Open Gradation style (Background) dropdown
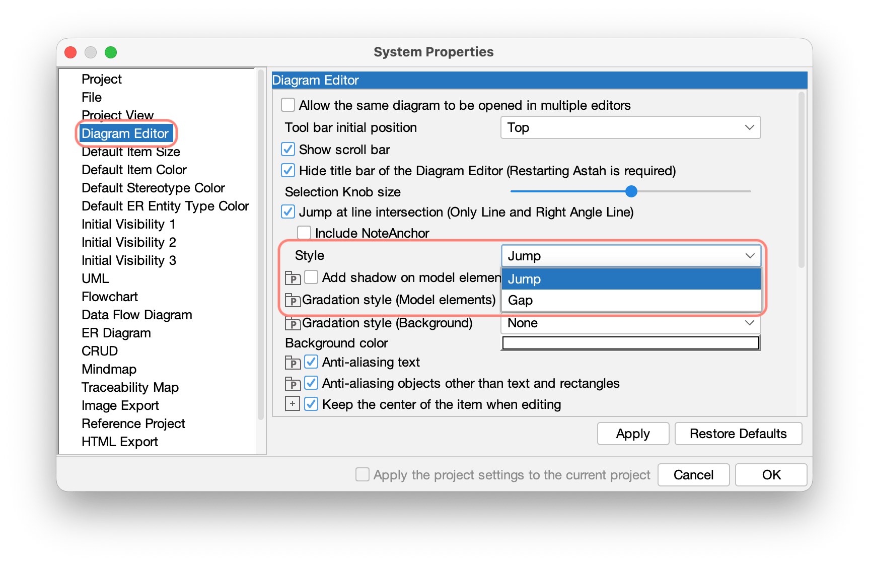Image resolution: width=869 pixels, height=566 pixels. (630, 323)
